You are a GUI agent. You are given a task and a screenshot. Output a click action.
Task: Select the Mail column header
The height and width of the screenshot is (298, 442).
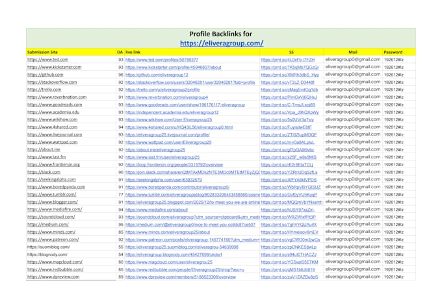click(x=353, y=52)
